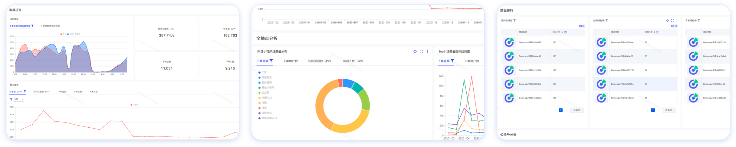Go to next page in 加购排行榜 pagination

coord(658,110)
